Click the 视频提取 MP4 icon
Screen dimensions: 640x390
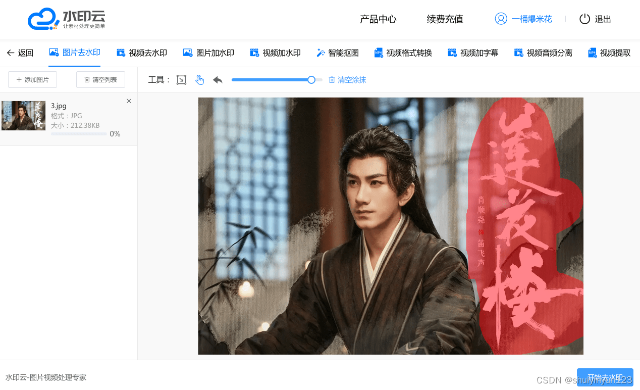[x=593, y=53]
